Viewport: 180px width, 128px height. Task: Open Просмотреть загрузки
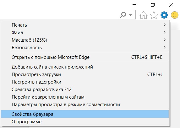[85, 74]
